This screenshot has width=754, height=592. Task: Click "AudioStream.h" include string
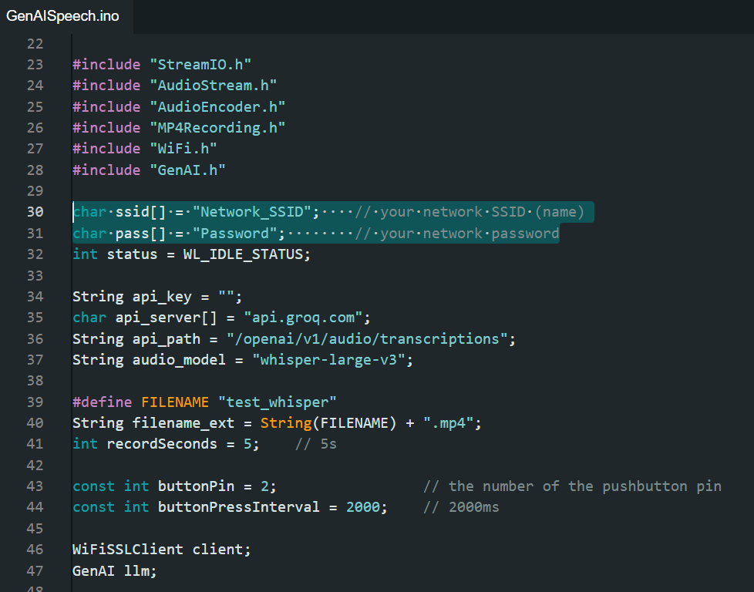pos(213,86)
